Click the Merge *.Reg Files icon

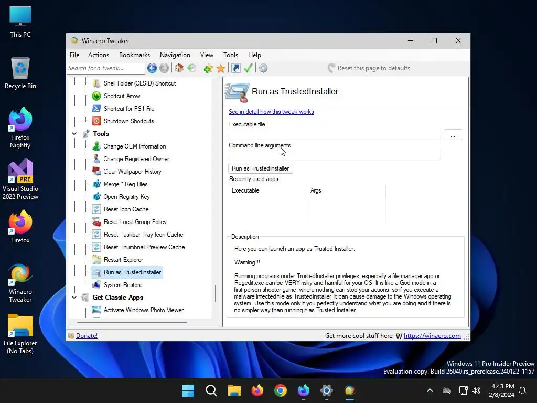tap(96, 184)
